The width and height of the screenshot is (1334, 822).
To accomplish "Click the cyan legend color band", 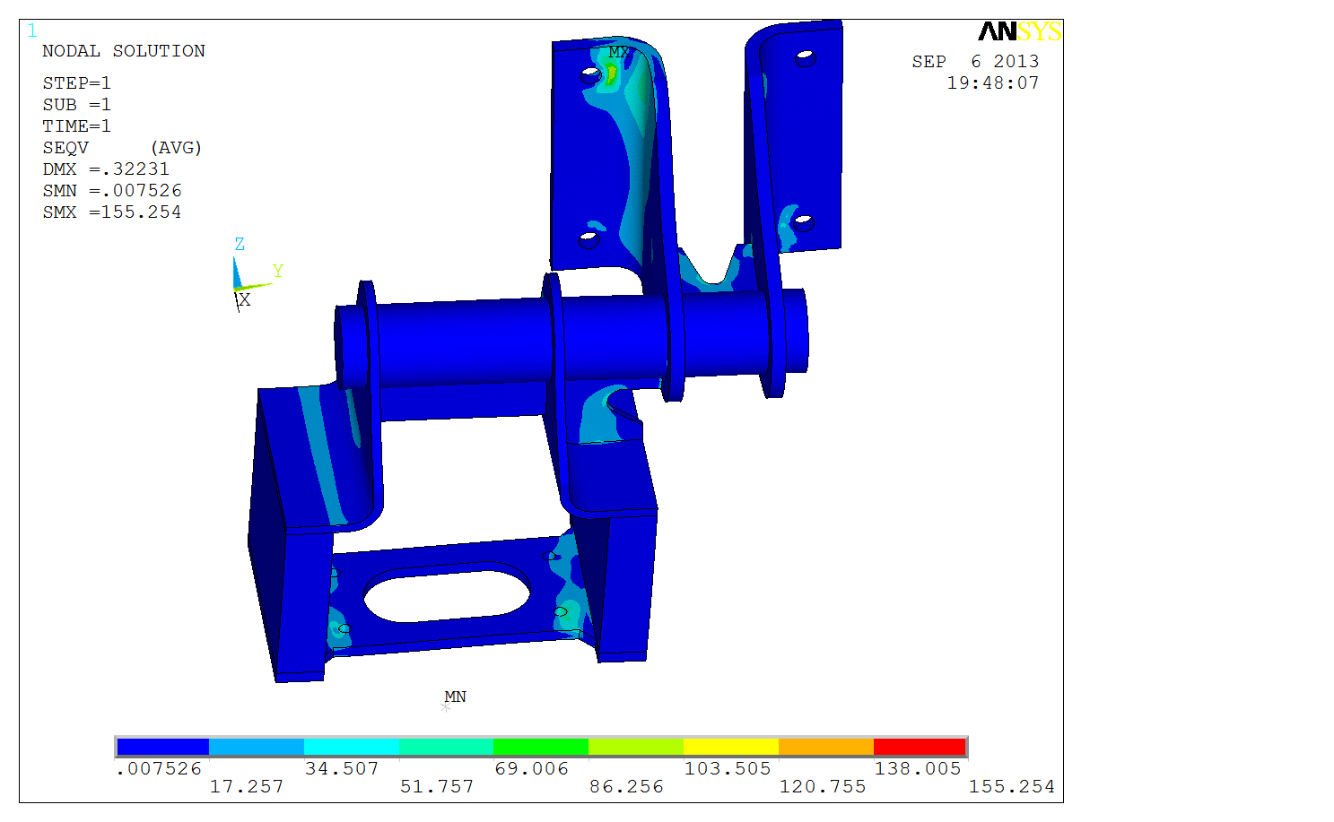I will click(x=352, y=747).
